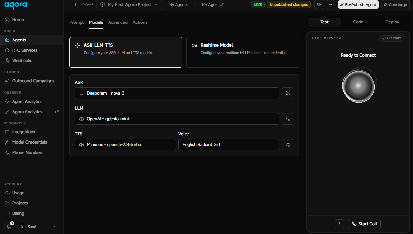Click the speaker icon in TTS field
This screenshot has height=234, width=413.
81,145
